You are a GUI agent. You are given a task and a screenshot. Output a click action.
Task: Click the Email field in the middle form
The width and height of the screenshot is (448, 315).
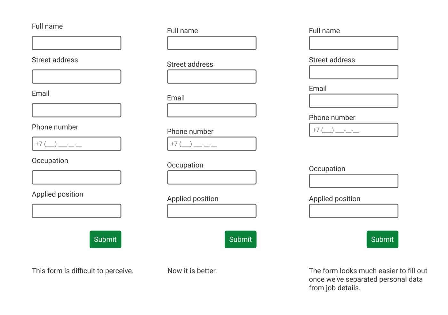click(212, 110)
